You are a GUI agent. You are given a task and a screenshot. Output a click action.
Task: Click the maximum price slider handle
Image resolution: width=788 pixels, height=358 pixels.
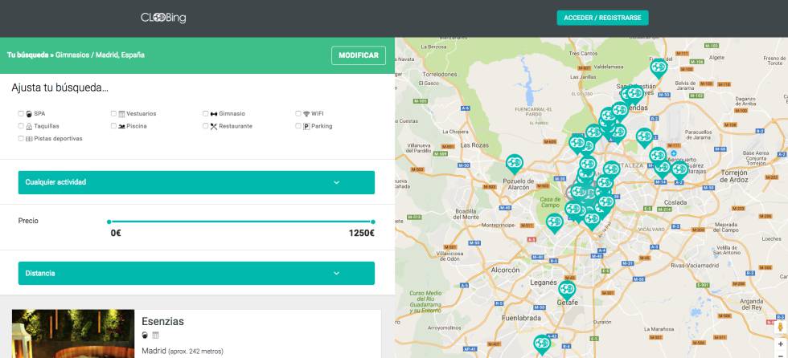[x=373, y=222]
